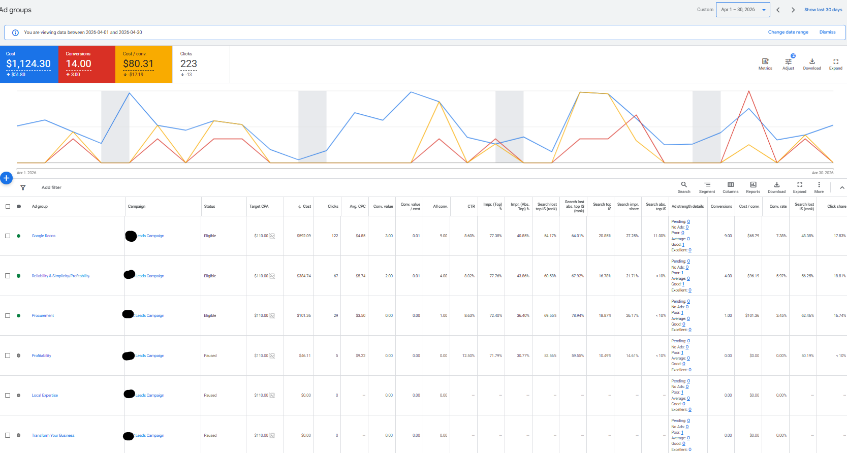This screenshot has width=847, height=453.
Task: Click status column header dot icon
Action: 19,206
